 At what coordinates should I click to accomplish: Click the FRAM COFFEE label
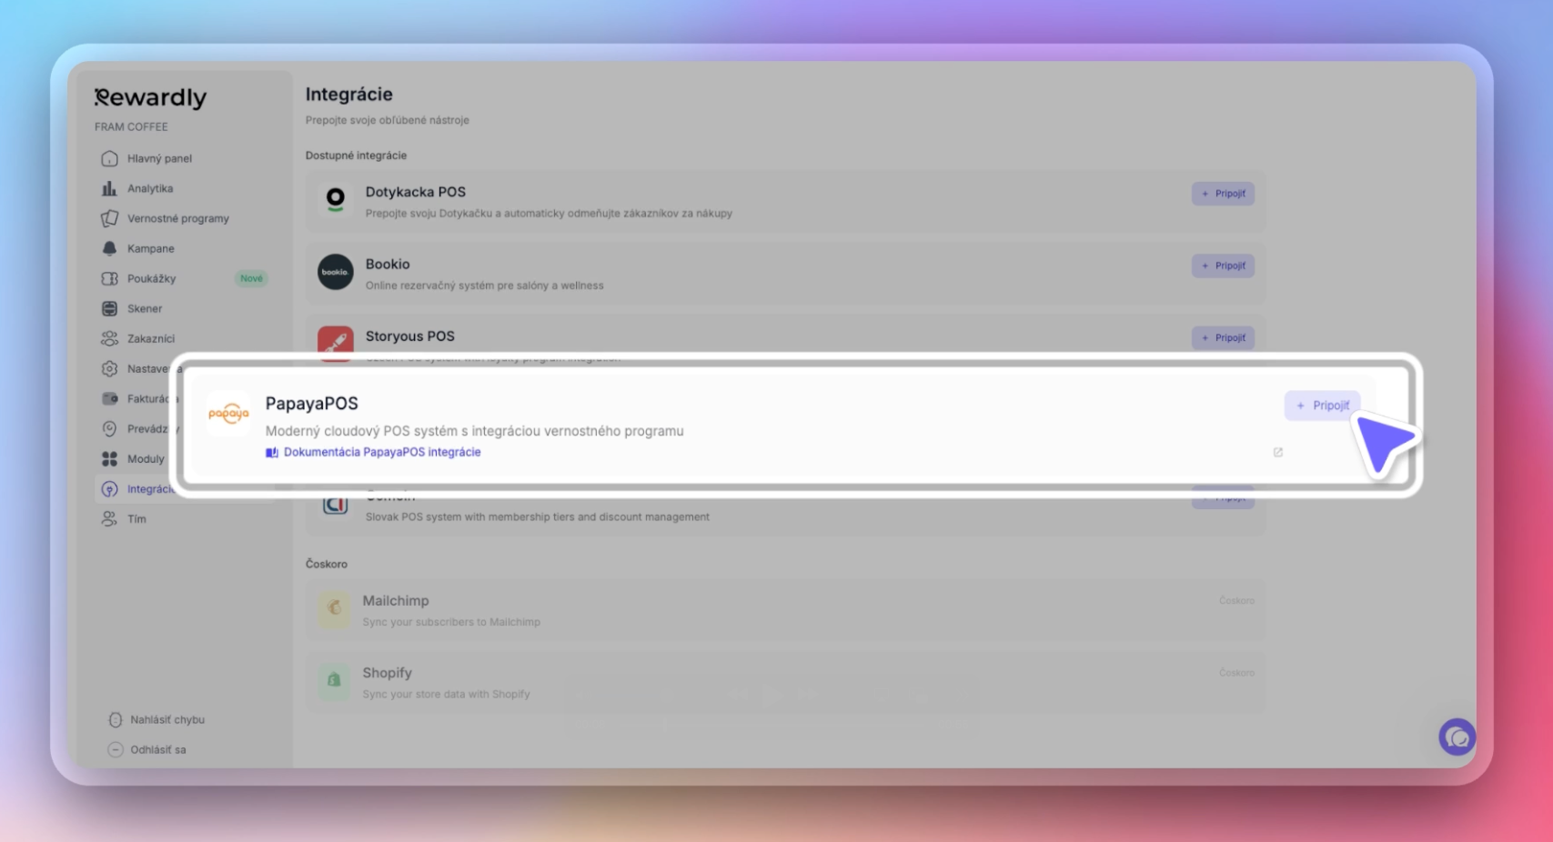(x=131, y=126)
